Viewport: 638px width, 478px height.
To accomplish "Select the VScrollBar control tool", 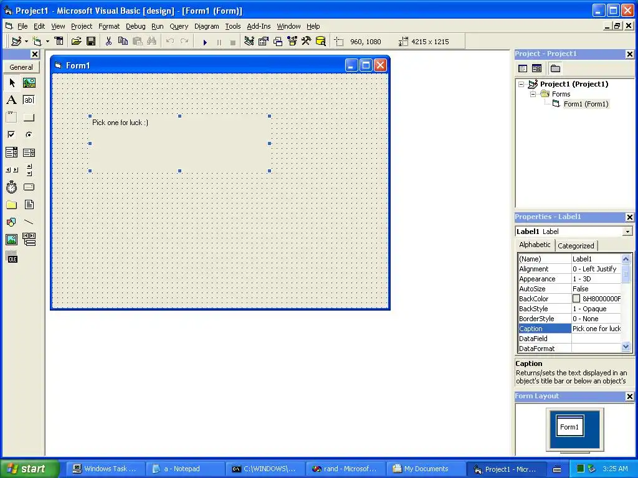I will 29,170.
